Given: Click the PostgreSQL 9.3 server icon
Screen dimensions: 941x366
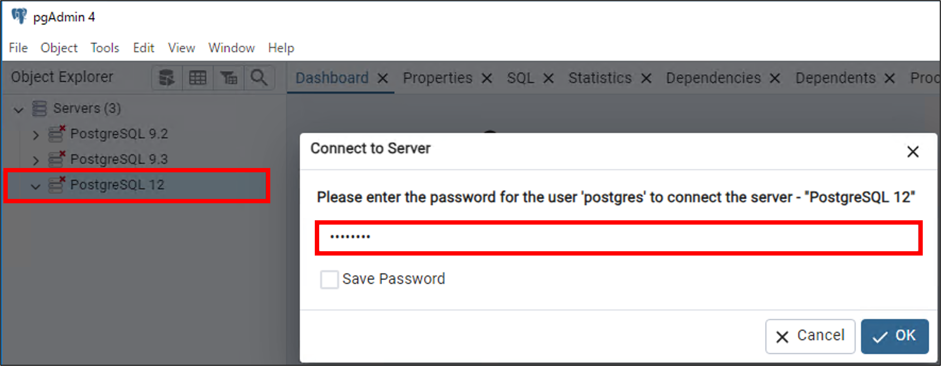Looking at the screenshot, I should (x=57, y=159).
